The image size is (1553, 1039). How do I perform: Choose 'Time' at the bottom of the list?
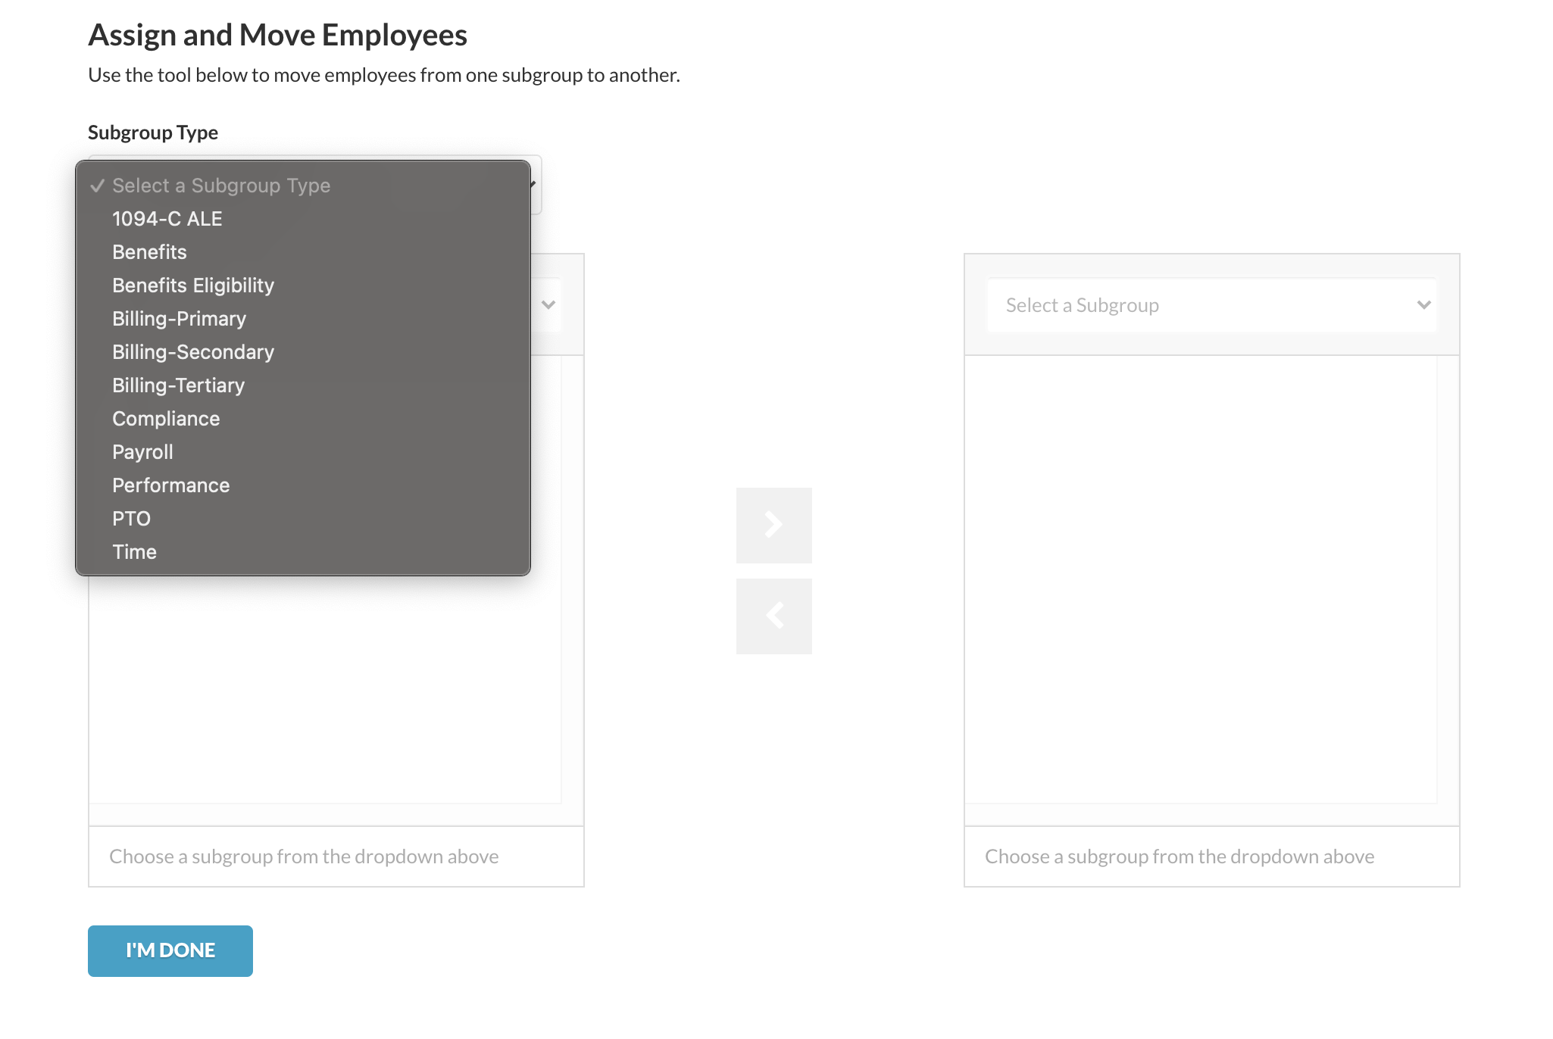[303, 552]
